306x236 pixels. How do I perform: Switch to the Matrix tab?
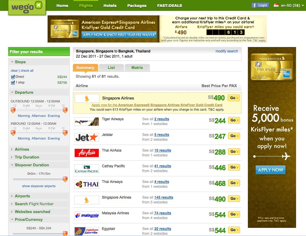point(137,68)
